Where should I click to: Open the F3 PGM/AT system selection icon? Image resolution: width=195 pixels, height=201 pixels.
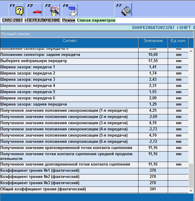52,10
